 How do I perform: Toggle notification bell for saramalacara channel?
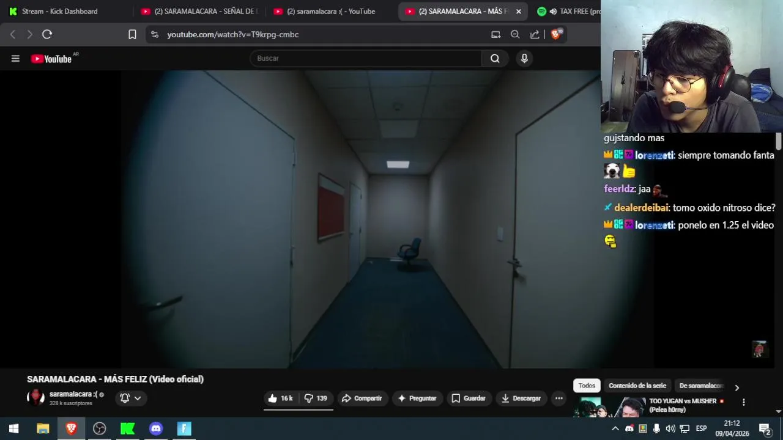pyautogui.click(x=125, y=398)
